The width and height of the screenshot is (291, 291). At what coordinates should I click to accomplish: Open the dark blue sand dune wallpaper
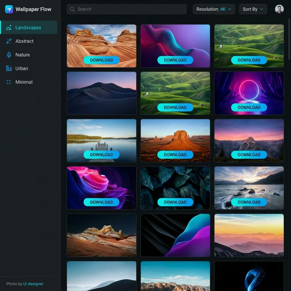click(101, 93)
